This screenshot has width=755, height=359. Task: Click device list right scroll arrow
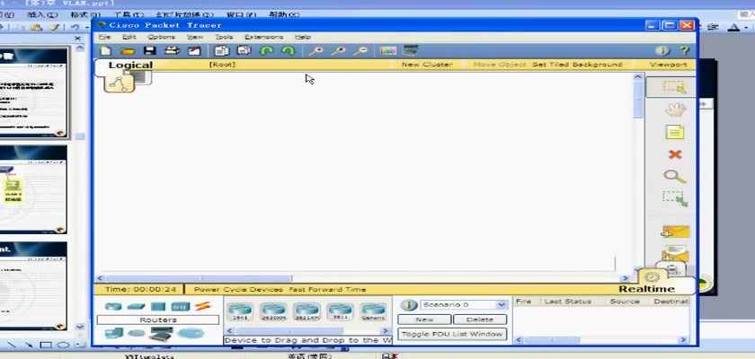click(x=386, y=331)
